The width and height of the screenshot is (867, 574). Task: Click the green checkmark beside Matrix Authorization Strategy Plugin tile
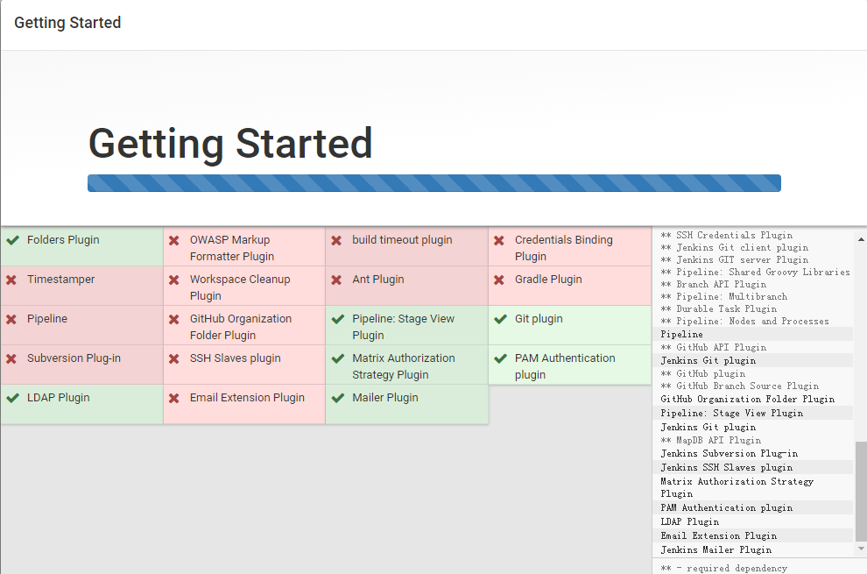click(x=338, y=358)
